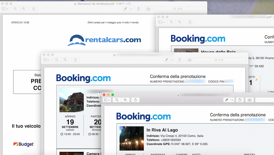The width and height of the screenshot is (274, 155).
Task: Expand markup options arrow in In Riva Al Lago window
Action: point(232,100)
